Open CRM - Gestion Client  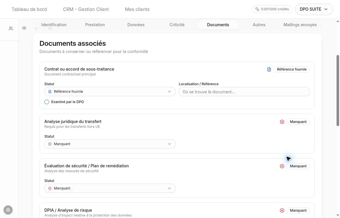pos(86,9)
